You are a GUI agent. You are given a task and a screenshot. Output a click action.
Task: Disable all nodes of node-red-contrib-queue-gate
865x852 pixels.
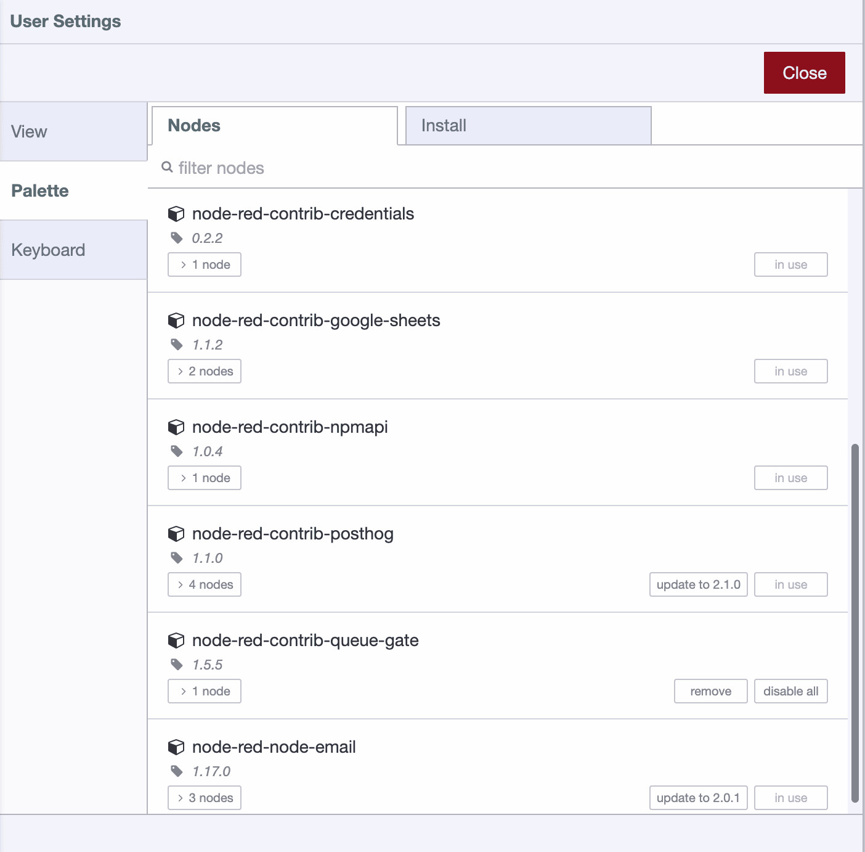coord(791,691)
